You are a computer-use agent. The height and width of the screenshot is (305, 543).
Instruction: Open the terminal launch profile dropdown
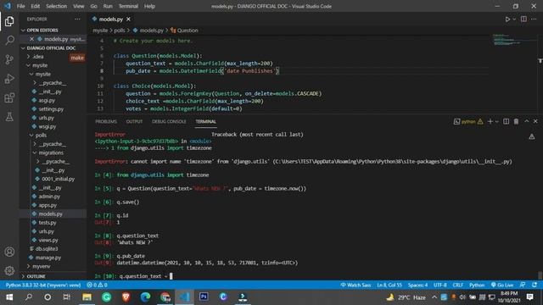pos(497,121)
